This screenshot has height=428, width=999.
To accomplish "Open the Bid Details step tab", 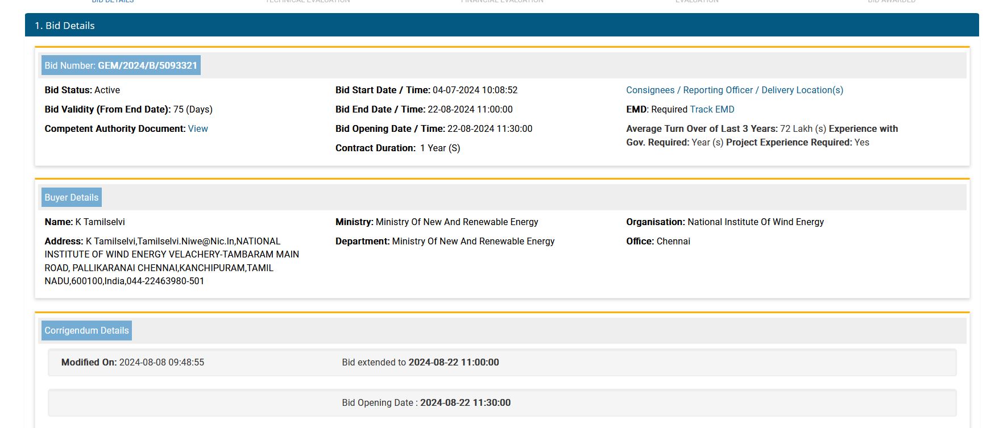I will pyautogui.click(x=113, y=1).
